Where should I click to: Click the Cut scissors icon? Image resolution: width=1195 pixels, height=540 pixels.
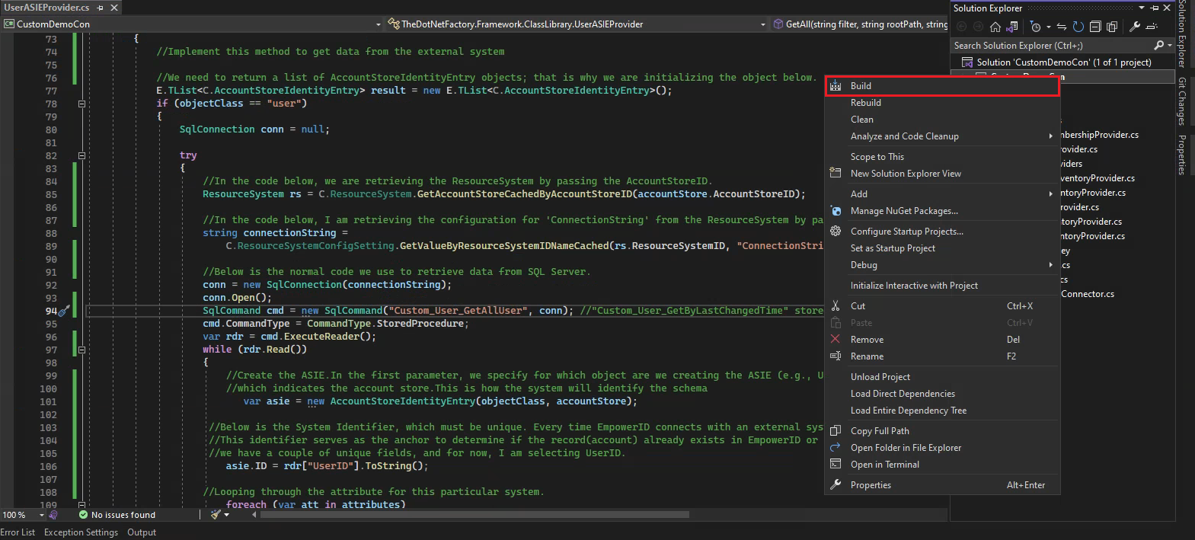tap(836, 305)
